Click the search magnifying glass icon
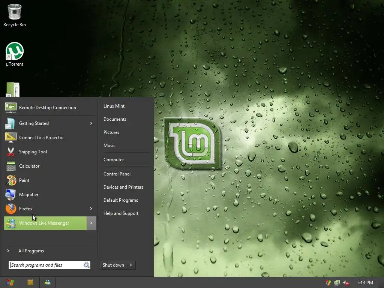Screen dimensions: 384x288 [x=87, y=265]
